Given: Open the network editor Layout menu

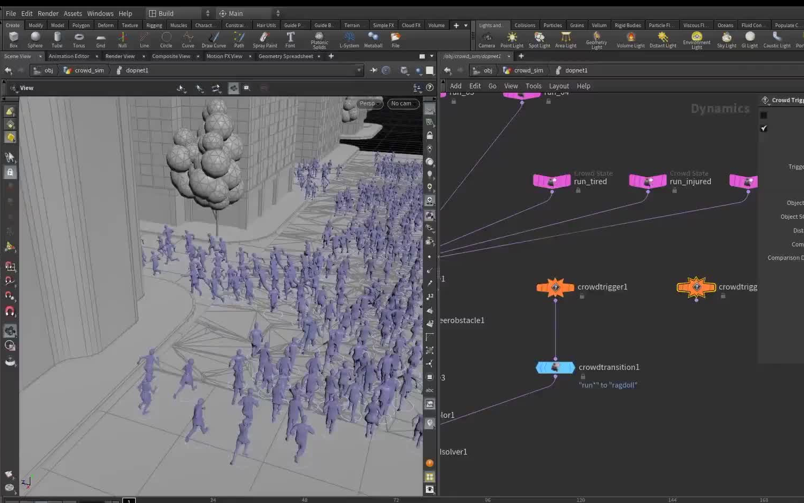Looking at the screenshot, I should [x=559, y=86].
